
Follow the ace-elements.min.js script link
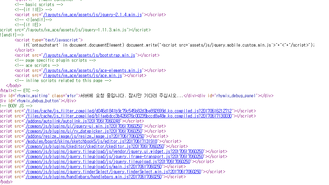tap(92, 71)
